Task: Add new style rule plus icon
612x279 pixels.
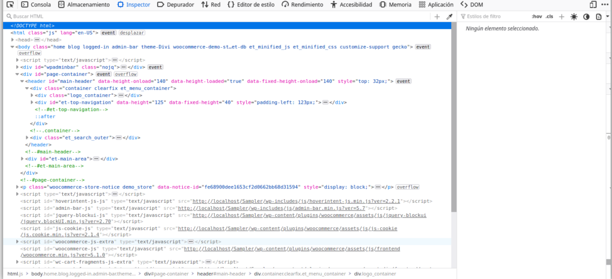Action: [x=562, y=17]
